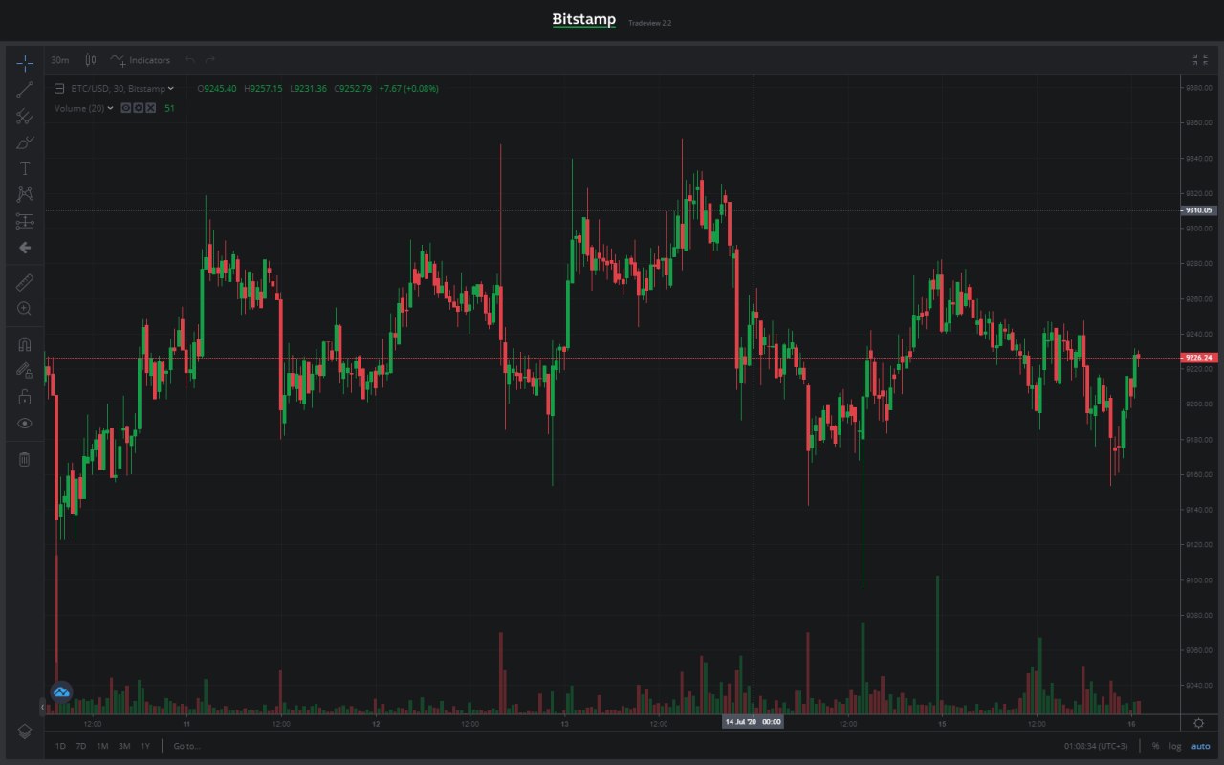The width and height of the screenshot is (1224, 765).
Task: Activate the zoom in magnifier tool
Action: [25, 309]
